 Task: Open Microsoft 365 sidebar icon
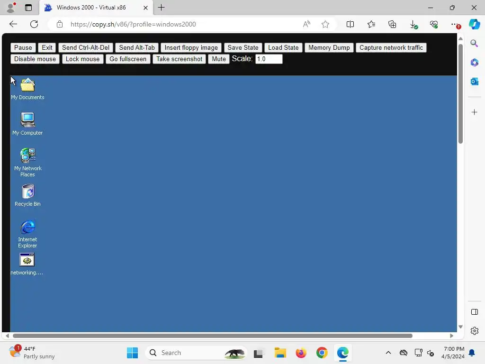[475, 62]
